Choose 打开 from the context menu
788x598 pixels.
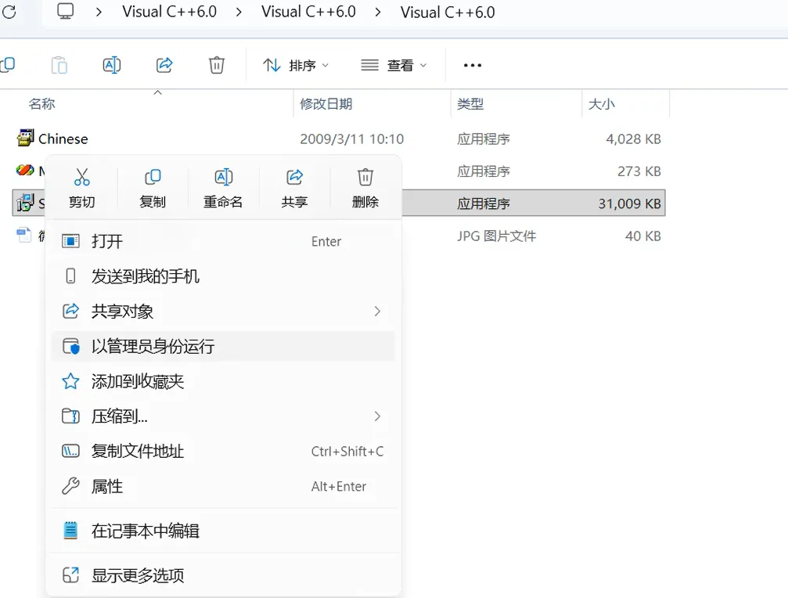223,241
